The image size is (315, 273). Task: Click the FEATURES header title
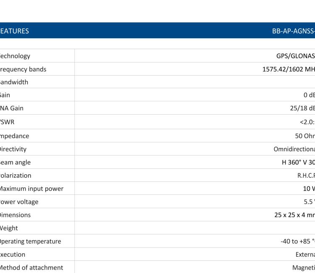click(x=15, y=31)
